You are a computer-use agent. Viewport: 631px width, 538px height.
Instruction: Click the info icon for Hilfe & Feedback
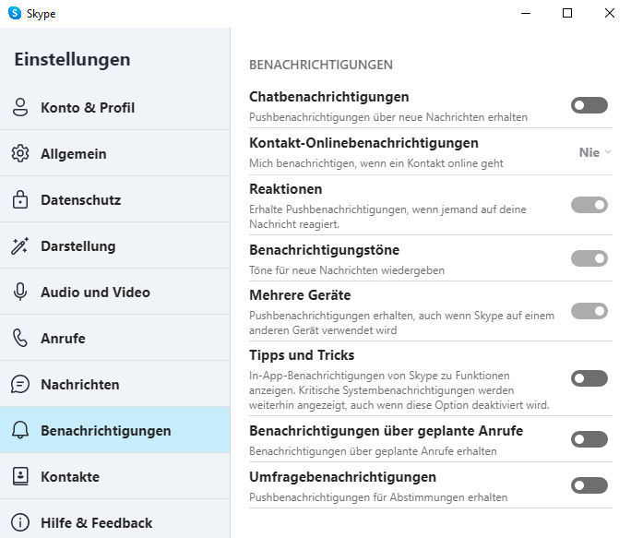click(x=20, y=522)
